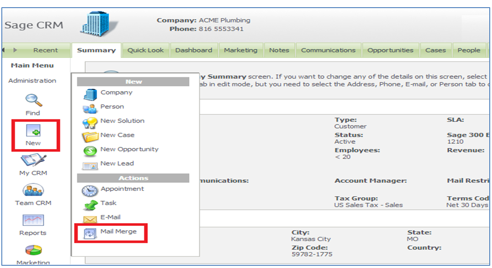Select New Opportunity from the menu
Image resolution: width=492 pixels, height=268 pixels.
129,149
